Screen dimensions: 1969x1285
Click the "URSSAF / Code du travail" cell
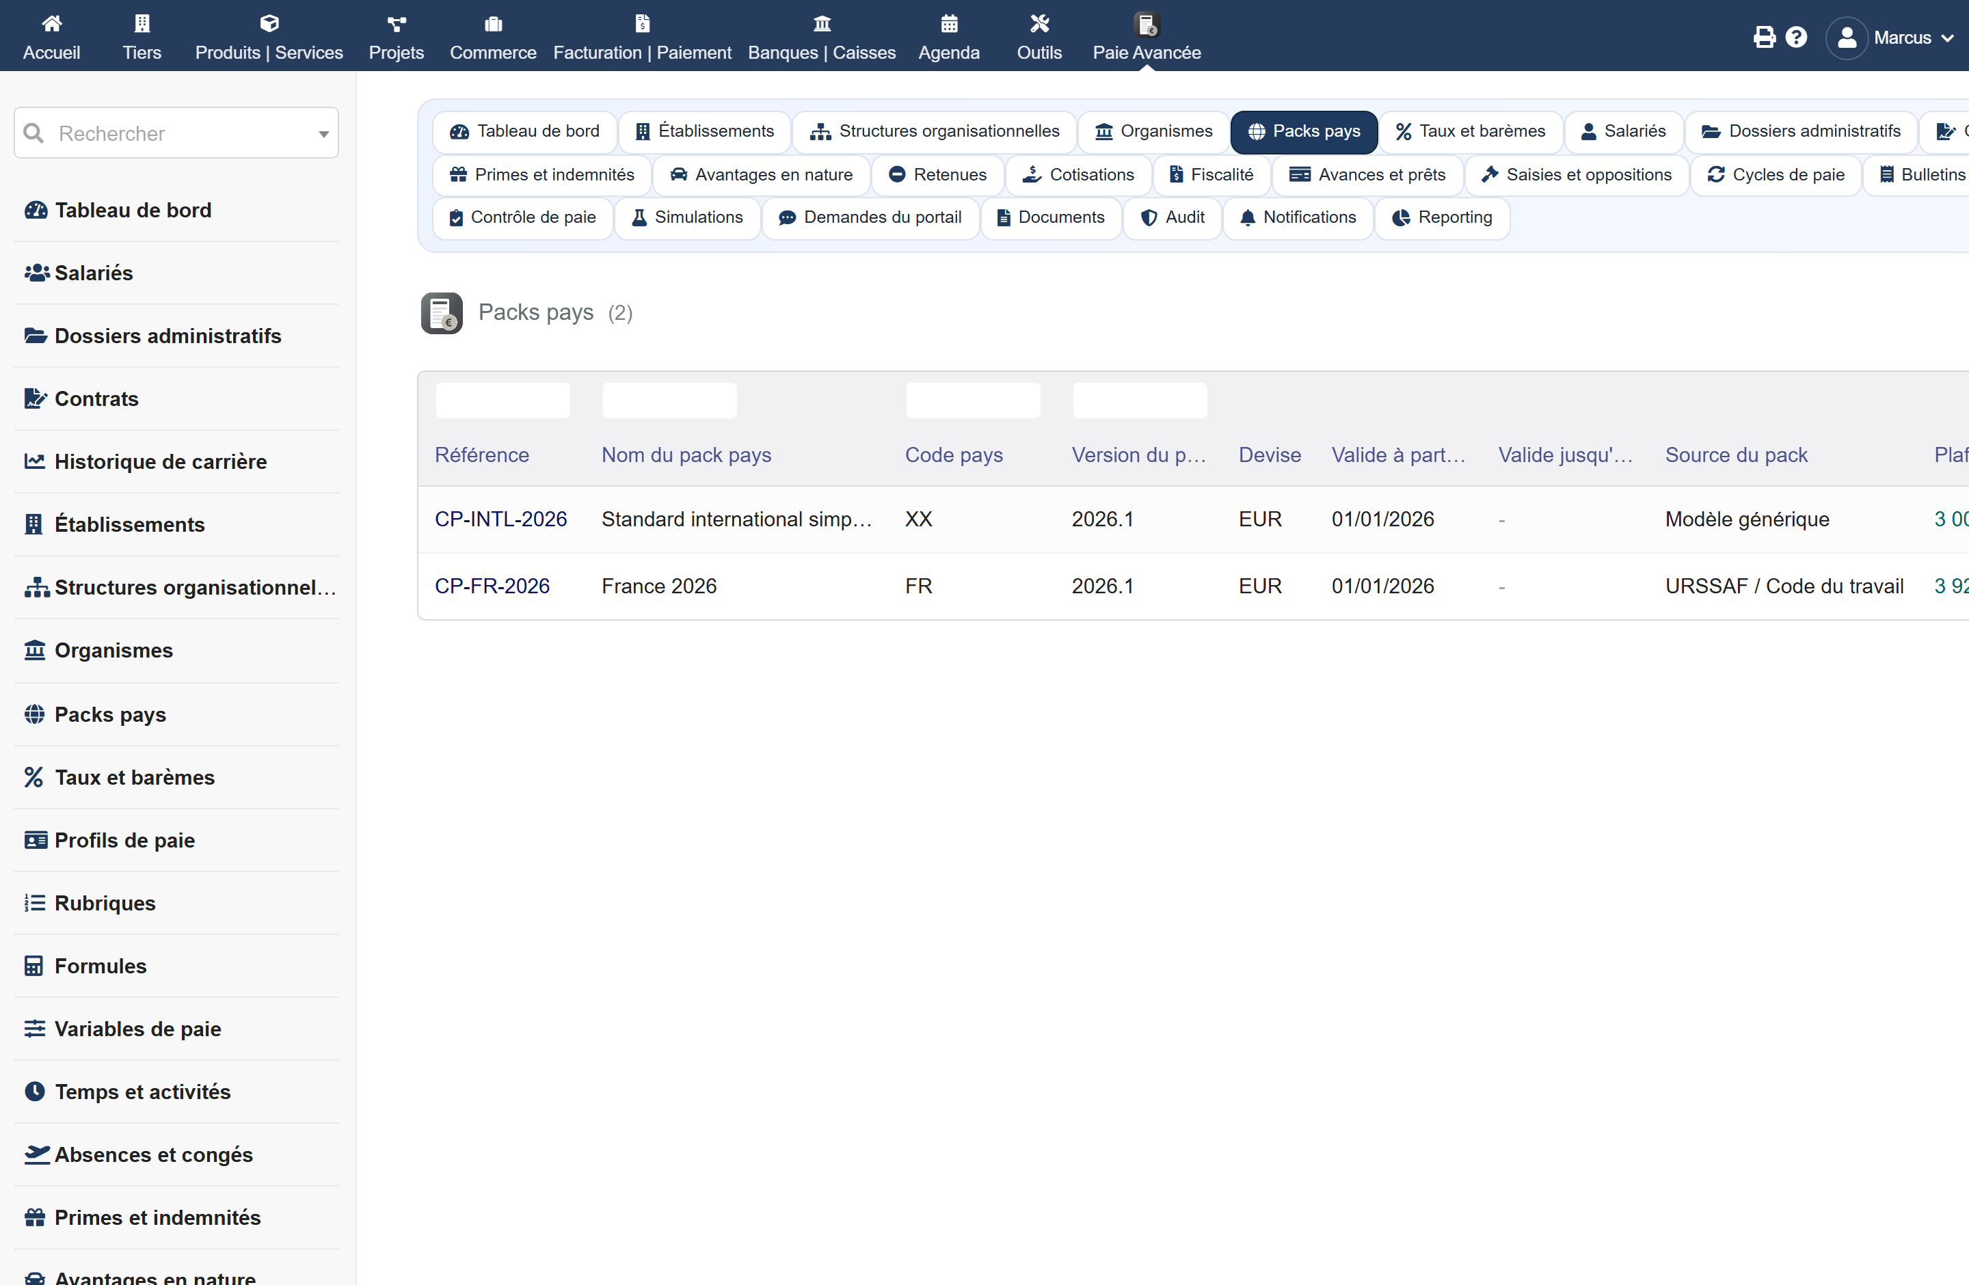click(1784, 586)
